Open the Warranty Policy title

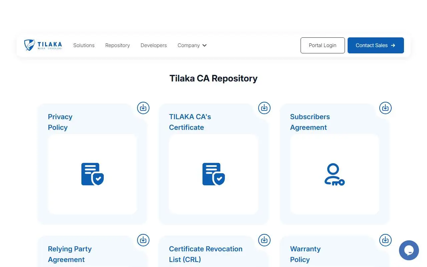pyautogui.click(x=305, y=254)
